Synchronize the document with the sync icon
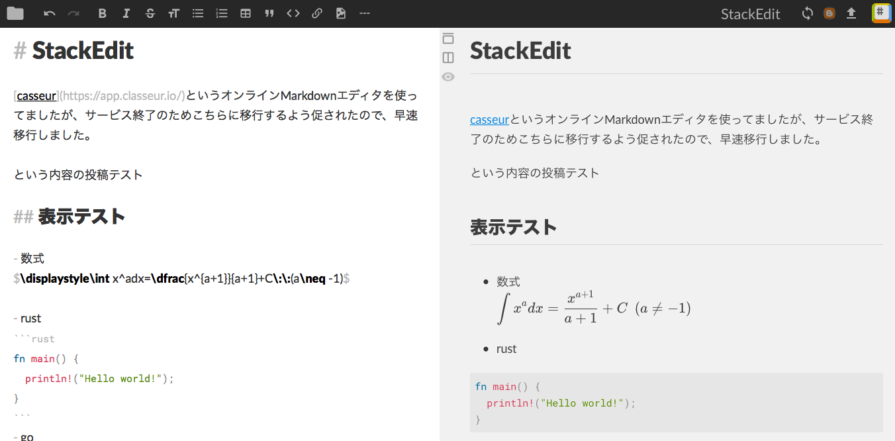The image size is (895, 441). pyautogui.click(x=807, y=13)
